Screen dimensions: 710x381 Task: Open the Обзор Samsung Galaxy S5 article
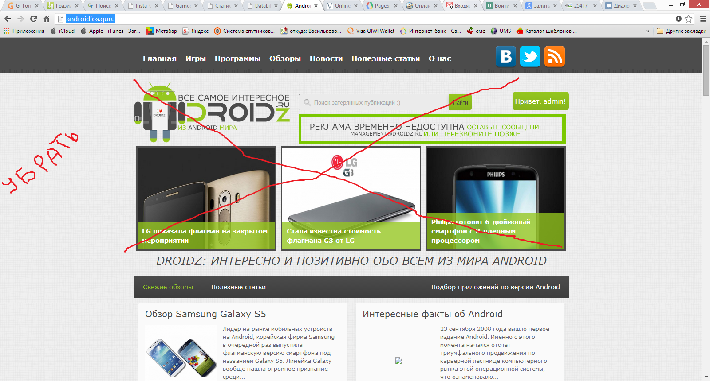point(205,314)
